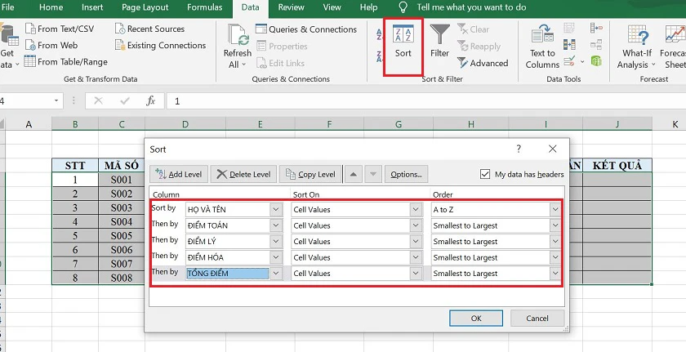Click the Get Data button

tap(9, 46)
